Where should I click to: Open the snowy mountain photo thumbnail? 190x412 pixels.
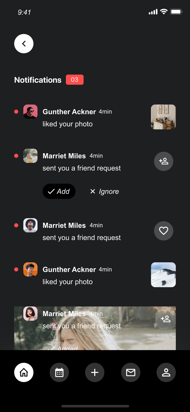pos(163,275)
